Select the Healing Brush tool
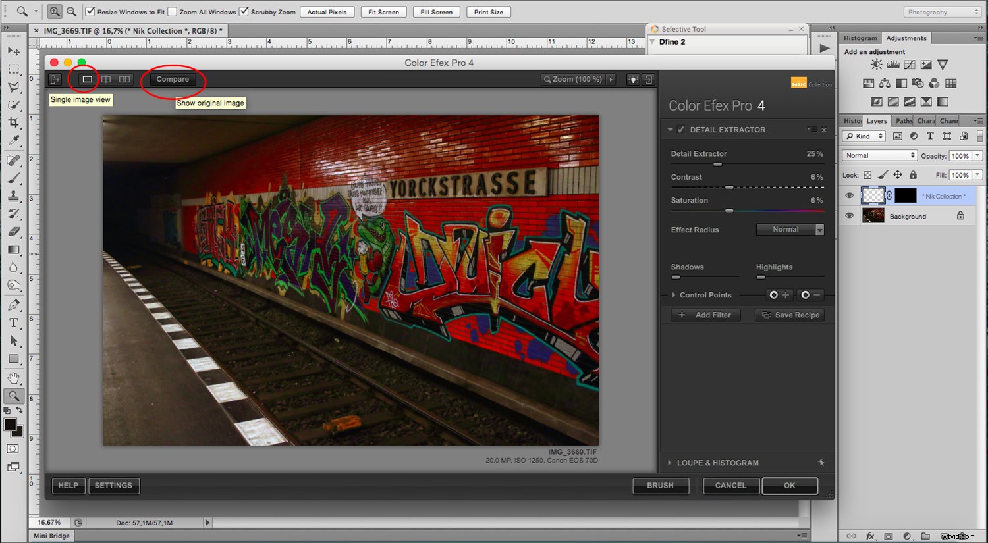The width and height of the screenshot is (988, 543). coord(14,160)
